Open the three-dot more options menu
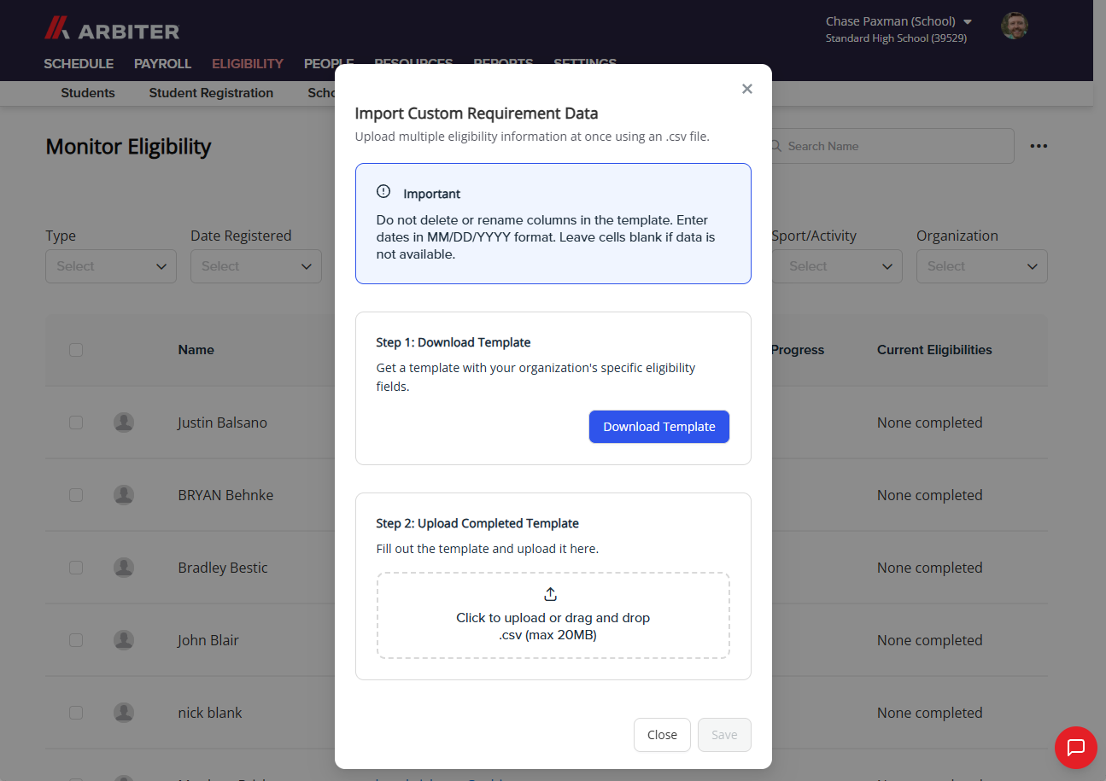Image resolution: width=1106 pixels, height=781 pixels. tap(1039, 146)
